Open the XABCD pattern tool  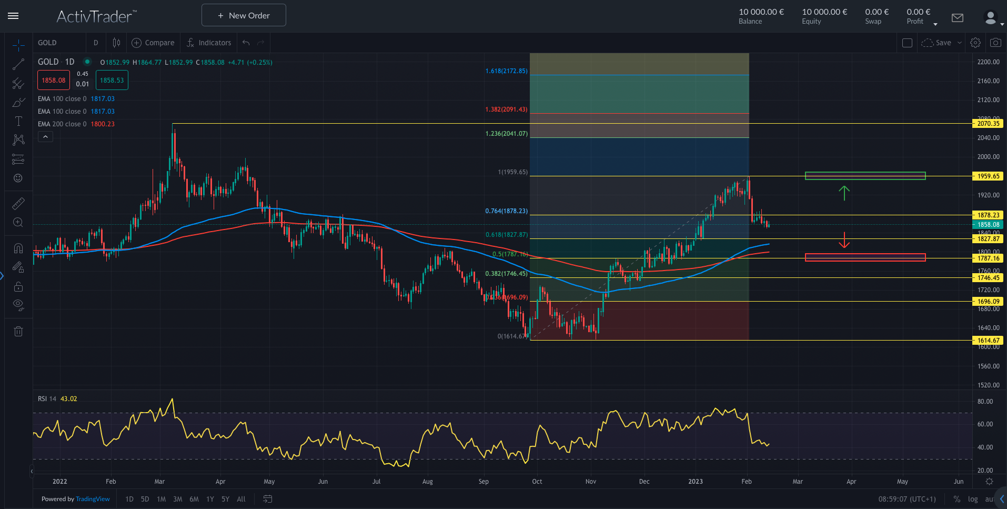[18, 139]
